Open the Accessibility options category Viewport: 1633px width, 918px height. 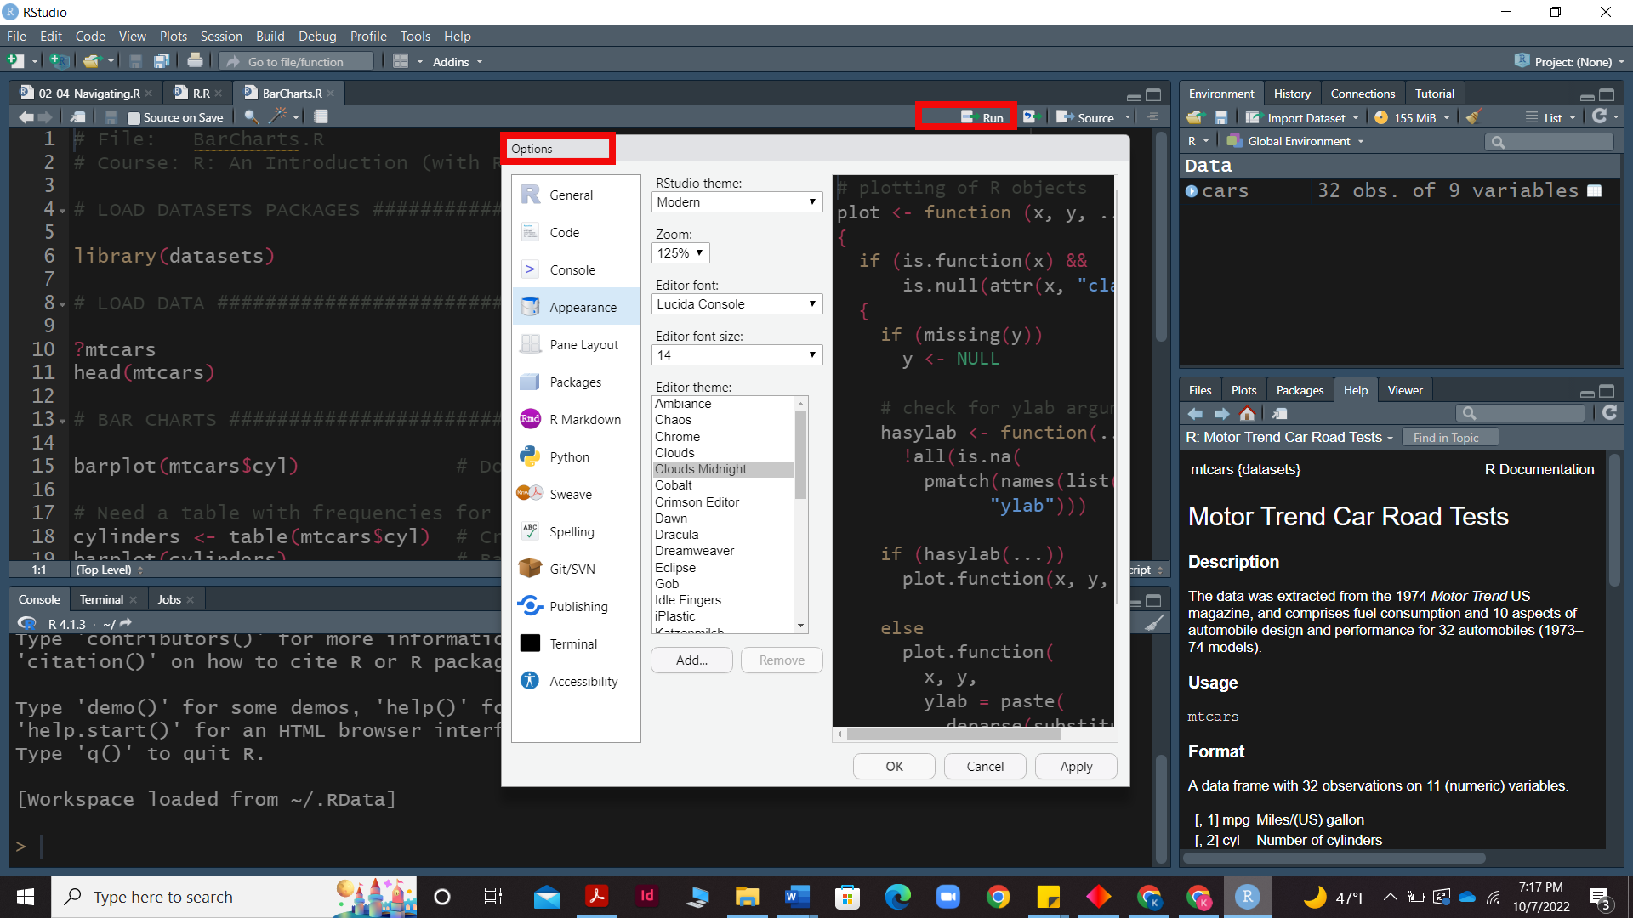[x=576, y=682]
